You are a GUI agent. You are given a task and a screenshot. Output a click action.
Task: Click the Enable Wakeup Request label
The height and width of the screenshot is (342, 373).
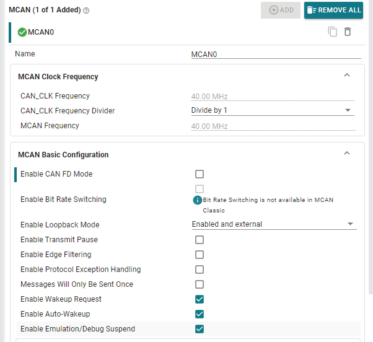(61, 299)
